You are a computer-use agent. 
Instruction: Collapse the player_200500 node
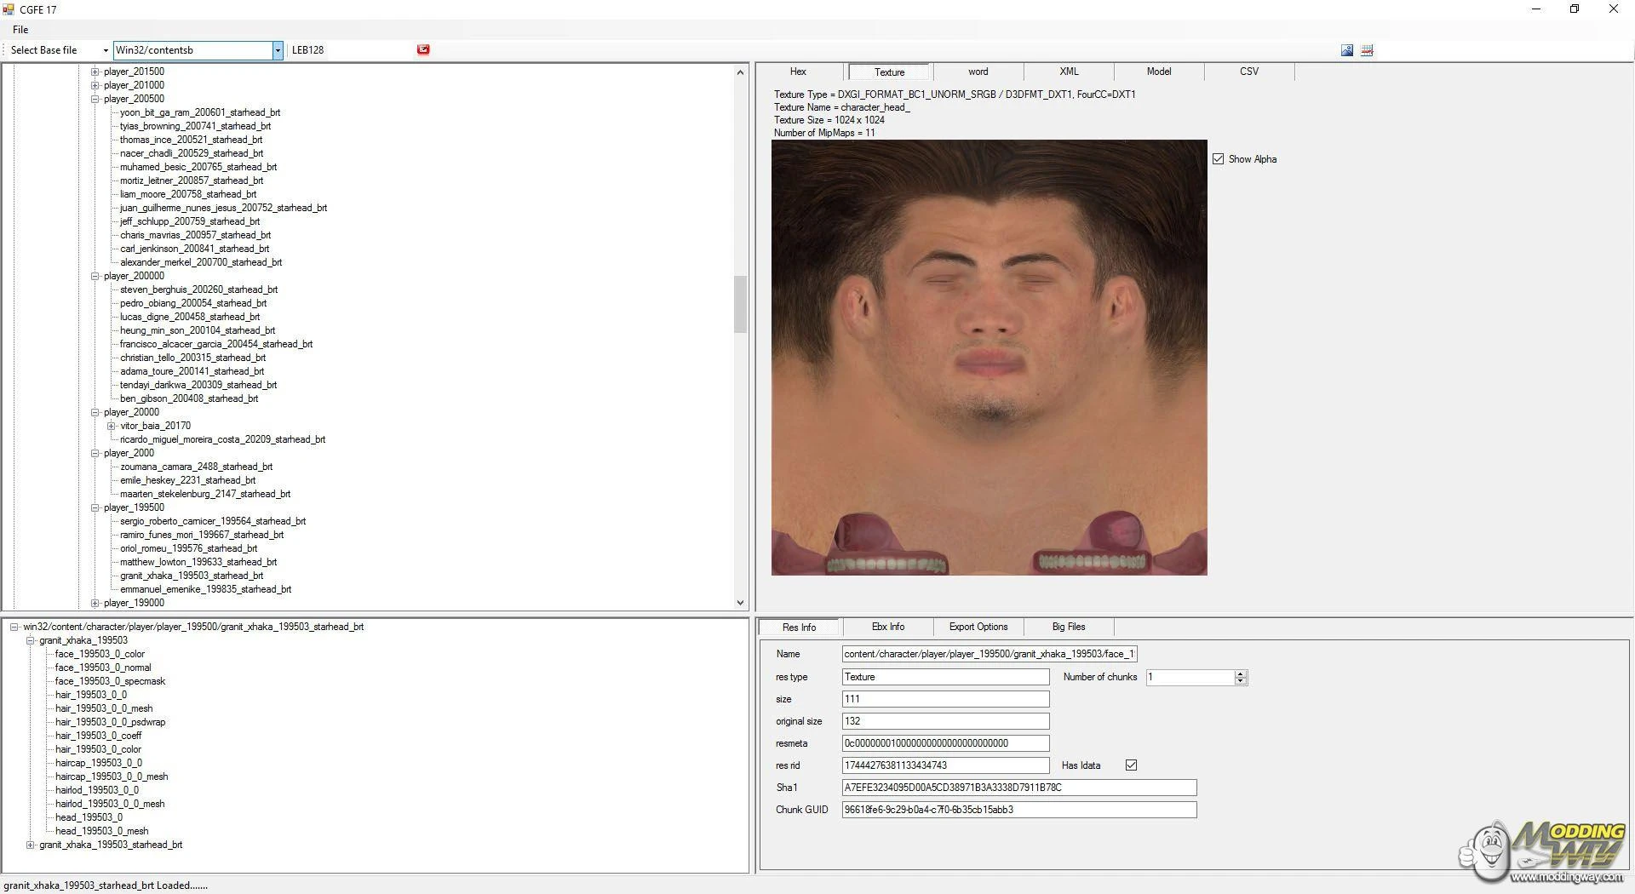pyautogui.click(x=95, y=99)
